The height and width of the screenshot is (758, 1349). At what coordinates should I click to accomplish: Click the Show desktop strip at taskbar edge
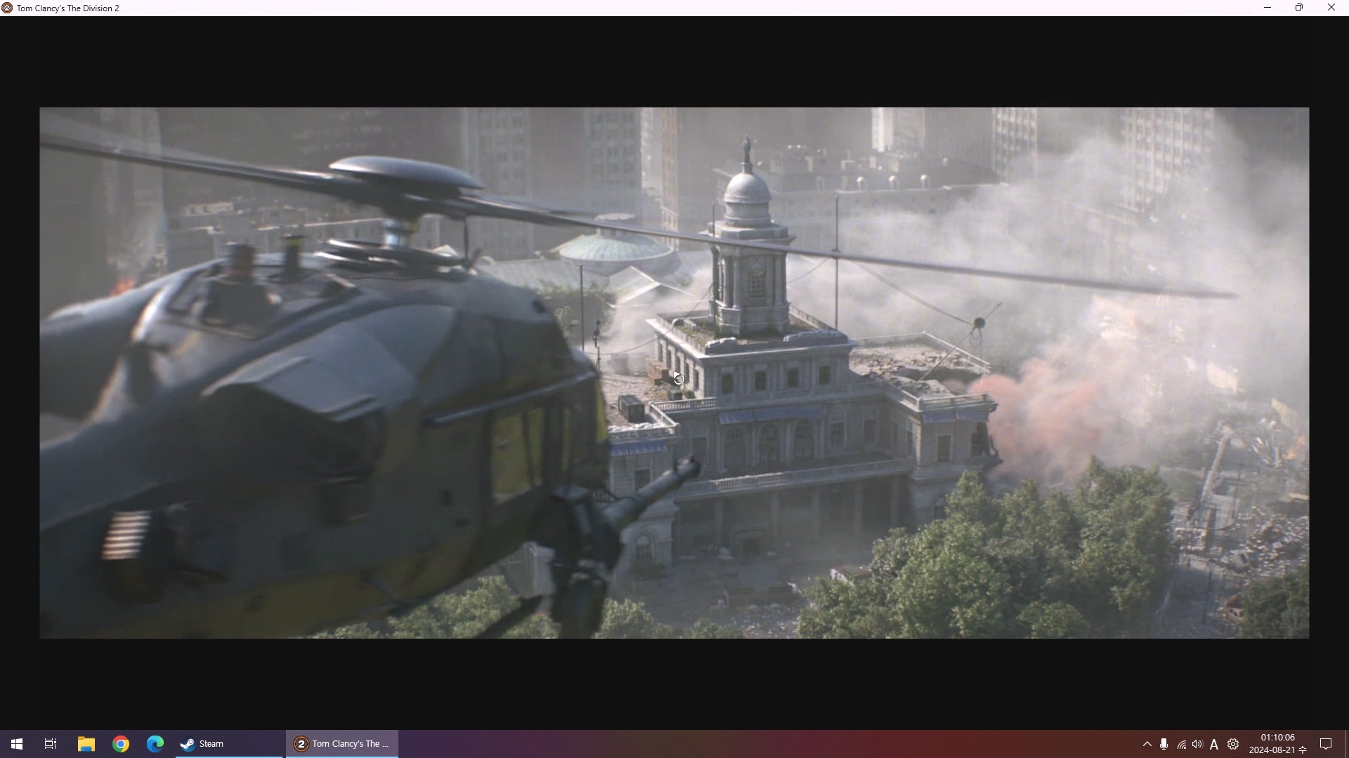click(x=1346, y=744)
